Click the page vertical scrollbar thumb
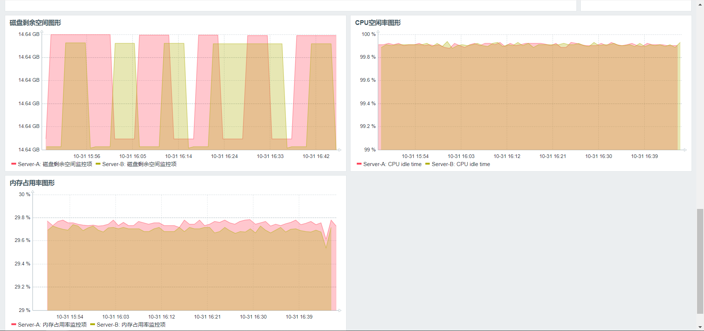 tap(700, 261)
